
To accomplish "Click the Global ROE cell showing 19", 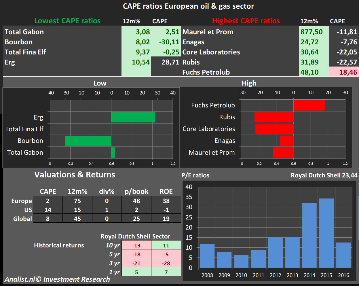I will point(166,219).
